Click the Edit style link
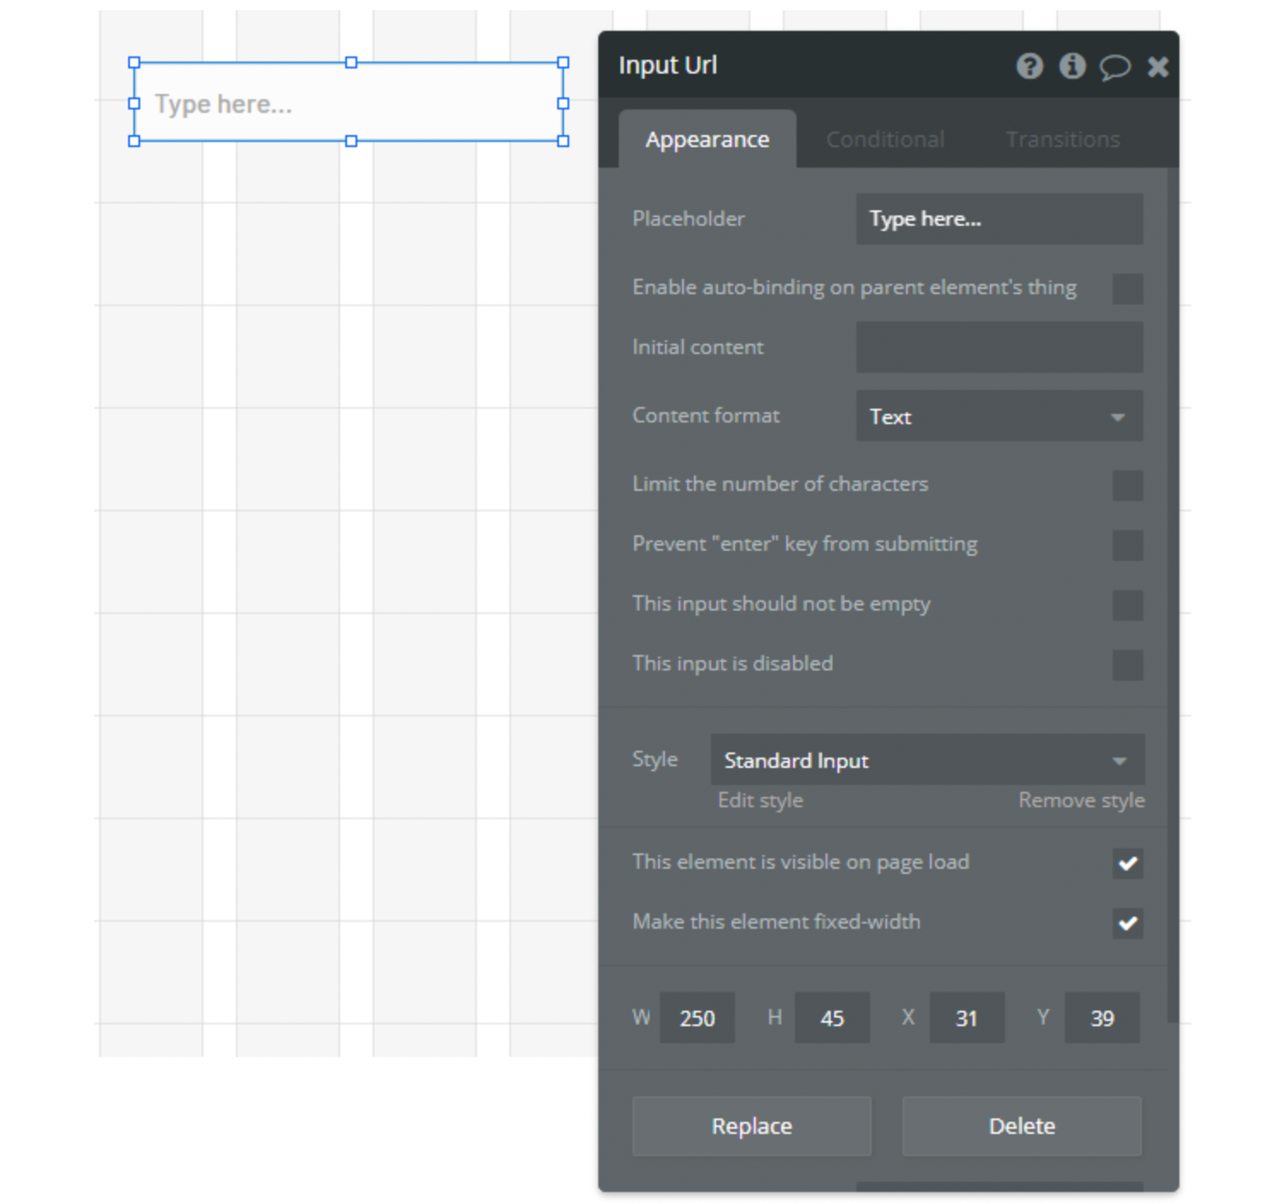1282x1204 pixels. coord(761,800)
